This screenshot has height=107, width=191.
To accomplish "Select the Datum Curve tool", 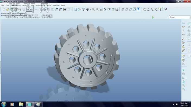I will pyautogui.click(x=183, y=35).
